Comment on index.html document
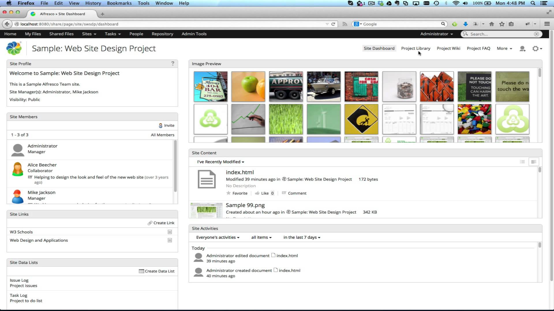This screenshot has width=554, height=311. (294, 193)
